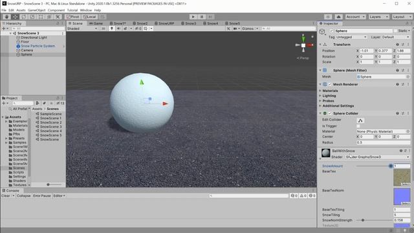Click the move gizmo red X arrow
This screenshot has width=414, height=233.
pos(166,104)
